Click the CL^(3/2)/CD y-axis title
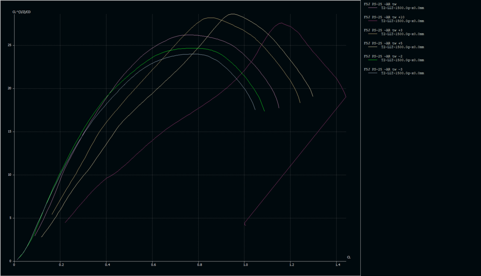The width and height of the screenshot is (481, 276). (x=22, y=11)
